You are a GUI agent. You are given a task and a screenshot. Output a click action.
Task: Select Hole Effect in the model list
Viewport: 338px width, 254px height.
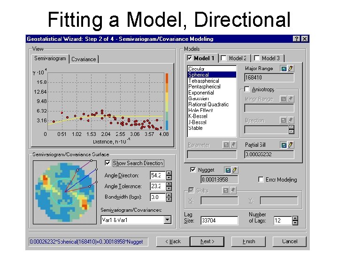click(x=212, y=110)
